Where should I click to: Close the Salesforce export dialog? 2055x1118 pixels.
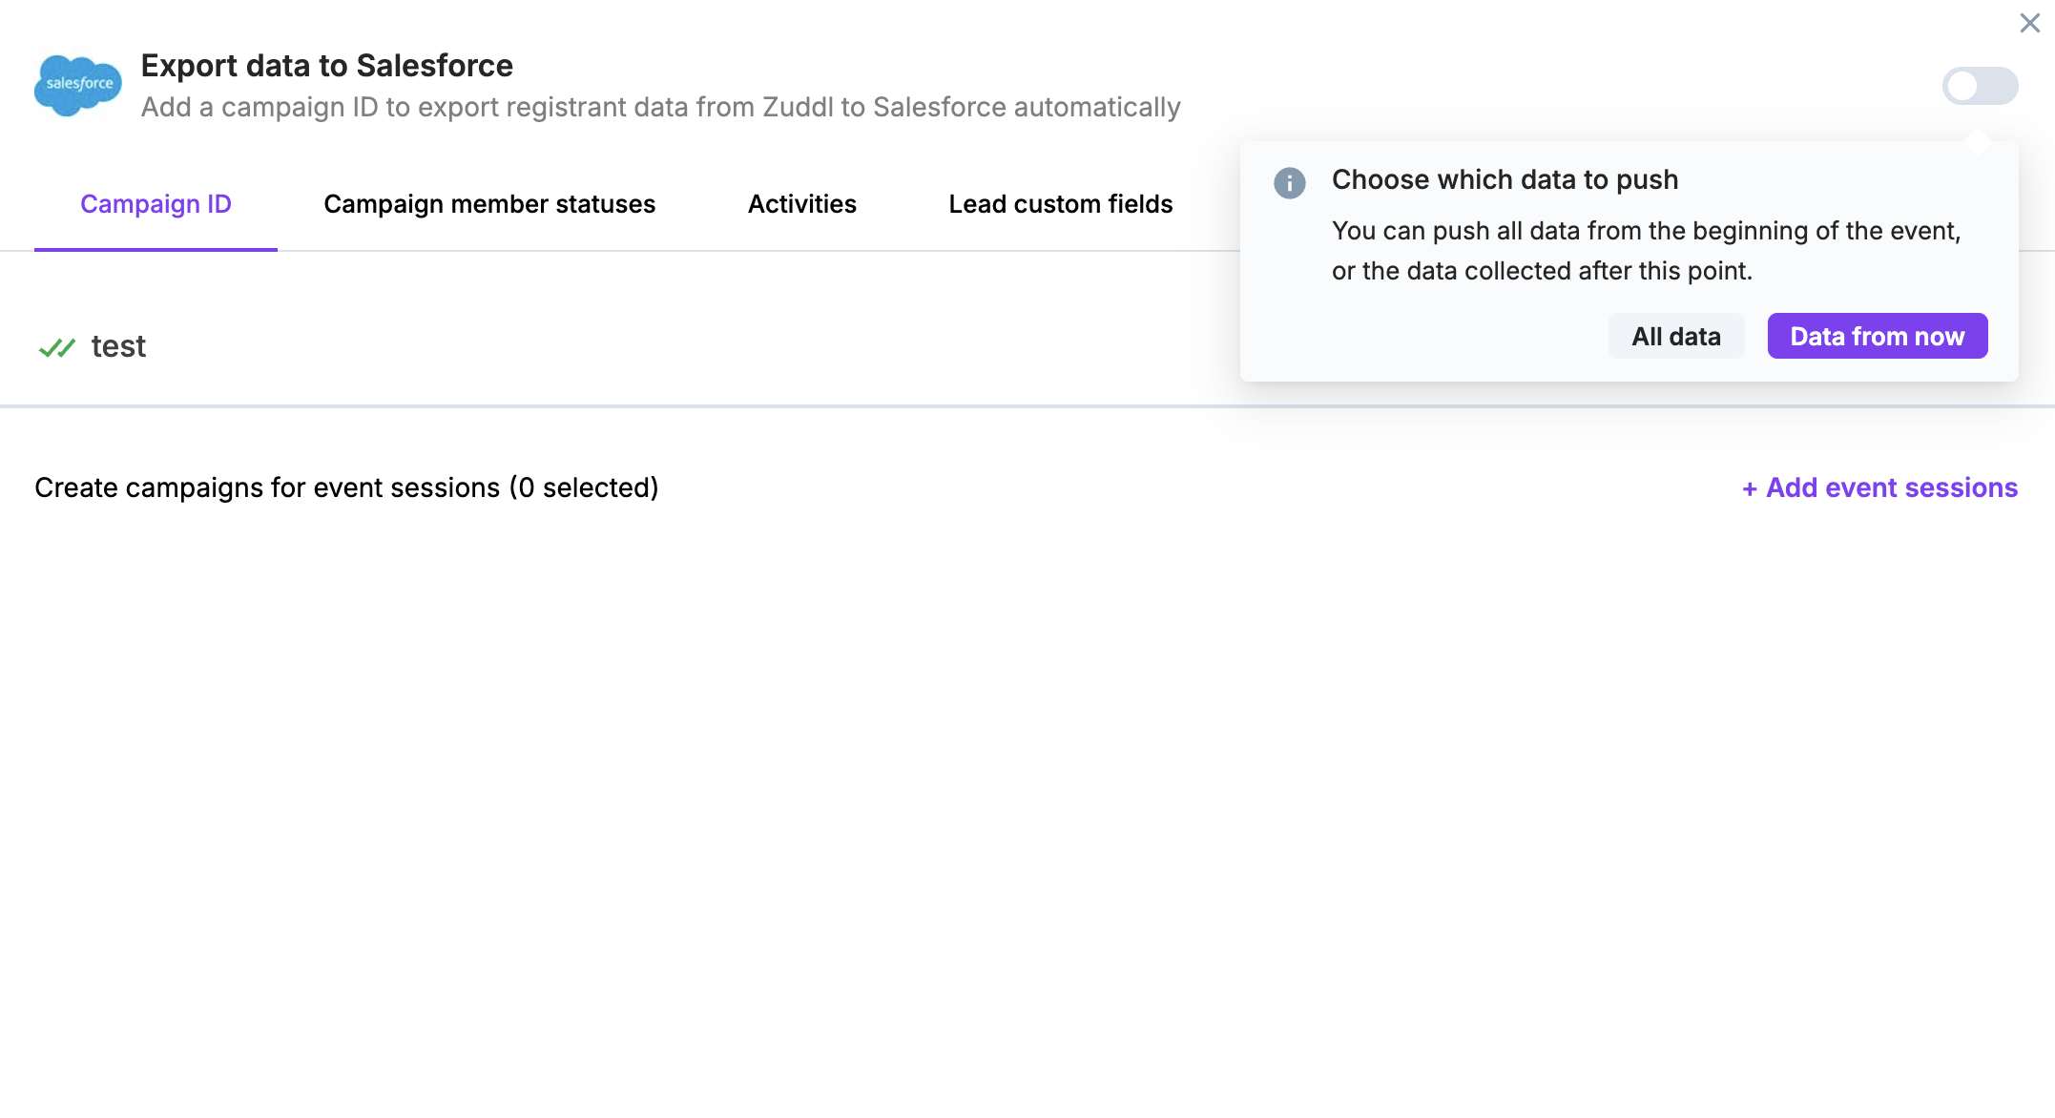click(2029, 23)
